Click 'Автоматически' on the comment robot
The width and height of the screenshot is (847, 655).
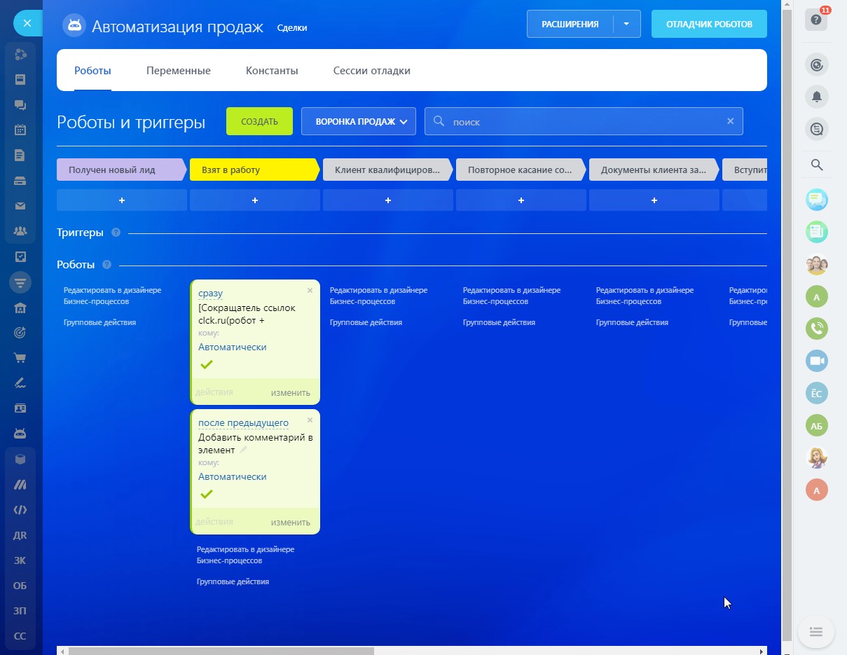[232, 476]
